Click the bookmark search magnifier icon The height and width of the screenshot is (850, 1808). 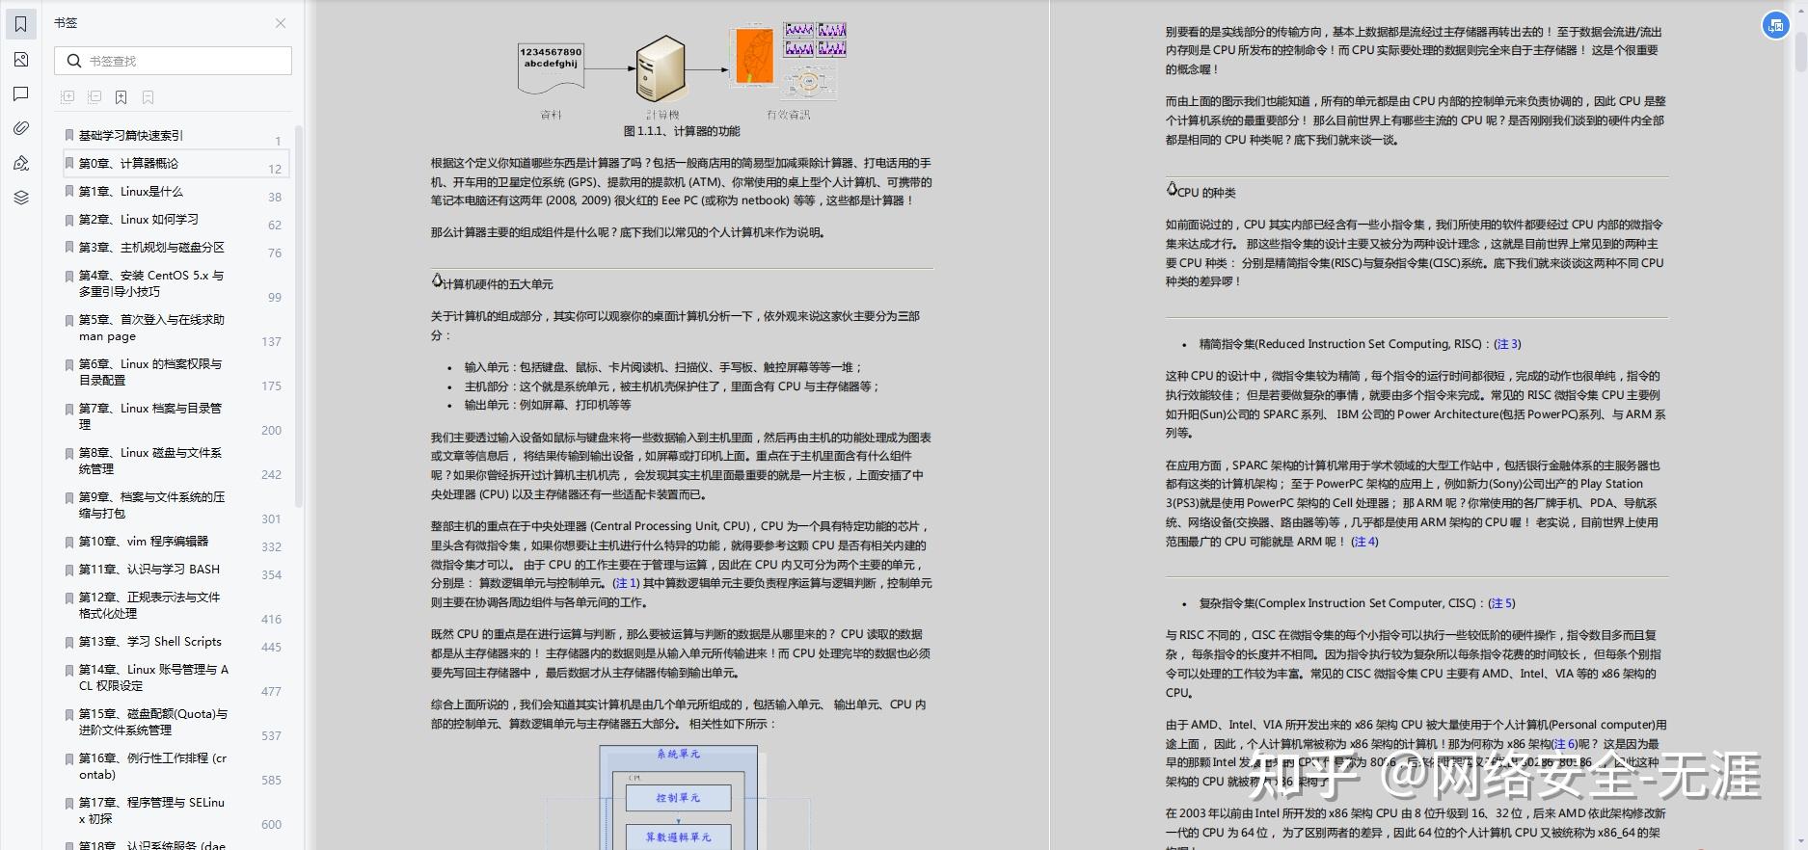click(x=74, y=61)
